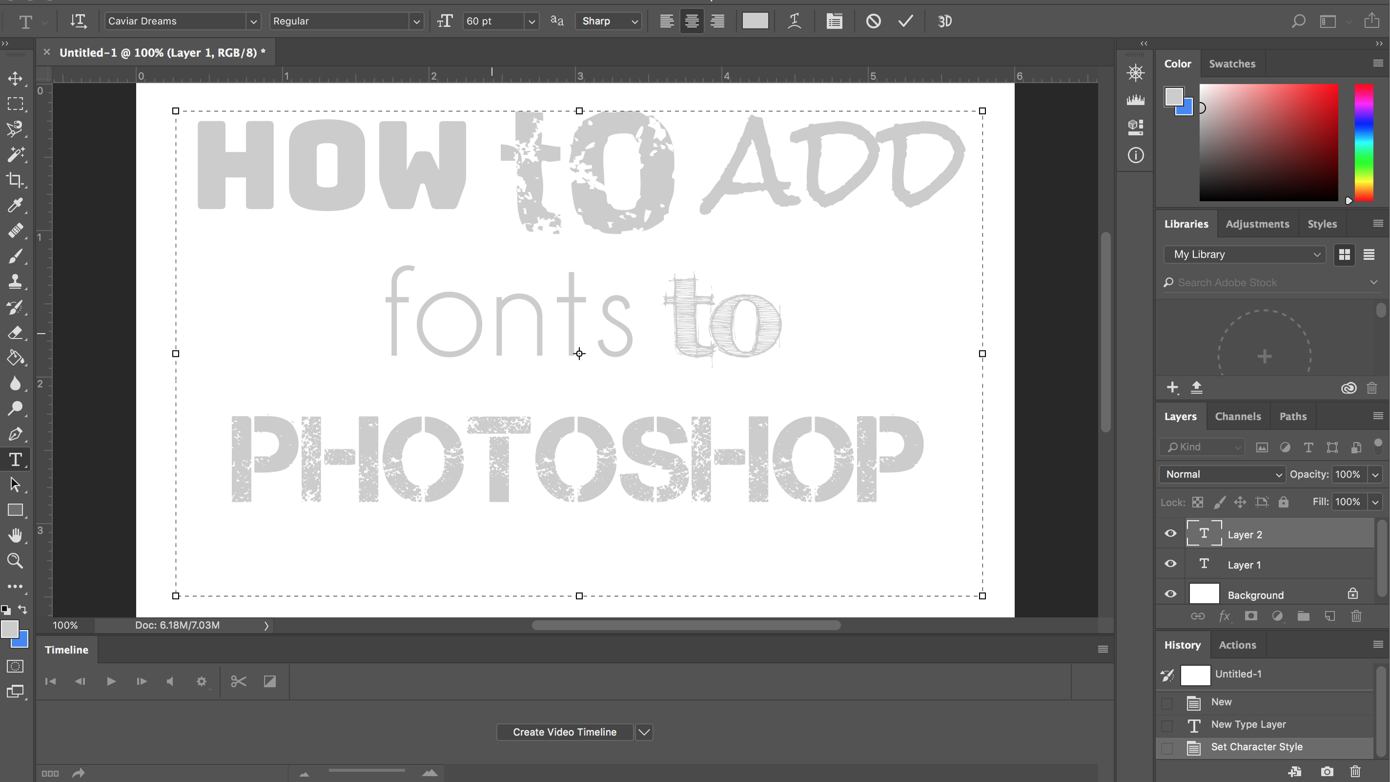Screen dimensions: 1390x782
Task: Click the Crop tool icon
Action: coord(14,180)
